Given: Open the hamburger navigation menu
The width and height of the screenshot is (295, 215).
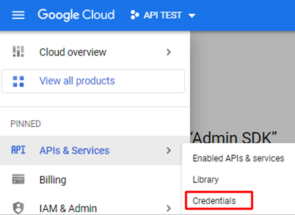Looking at the screenshot, I should pyautogui.click(x=18, y=15).
